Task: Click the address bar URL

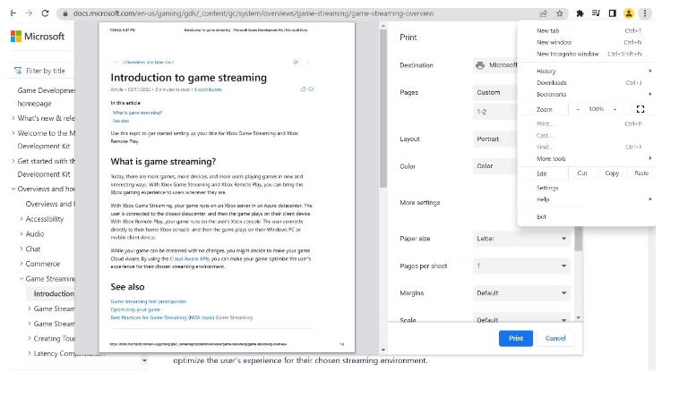Action: pyautogui.click(x=254, y=13)
